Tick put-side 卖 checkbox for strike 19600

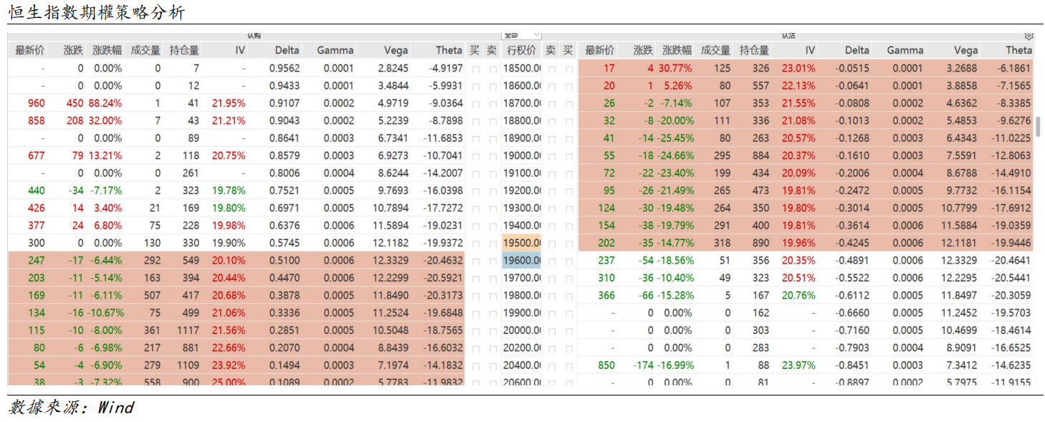pyautogui.click(x=551, y=261)
